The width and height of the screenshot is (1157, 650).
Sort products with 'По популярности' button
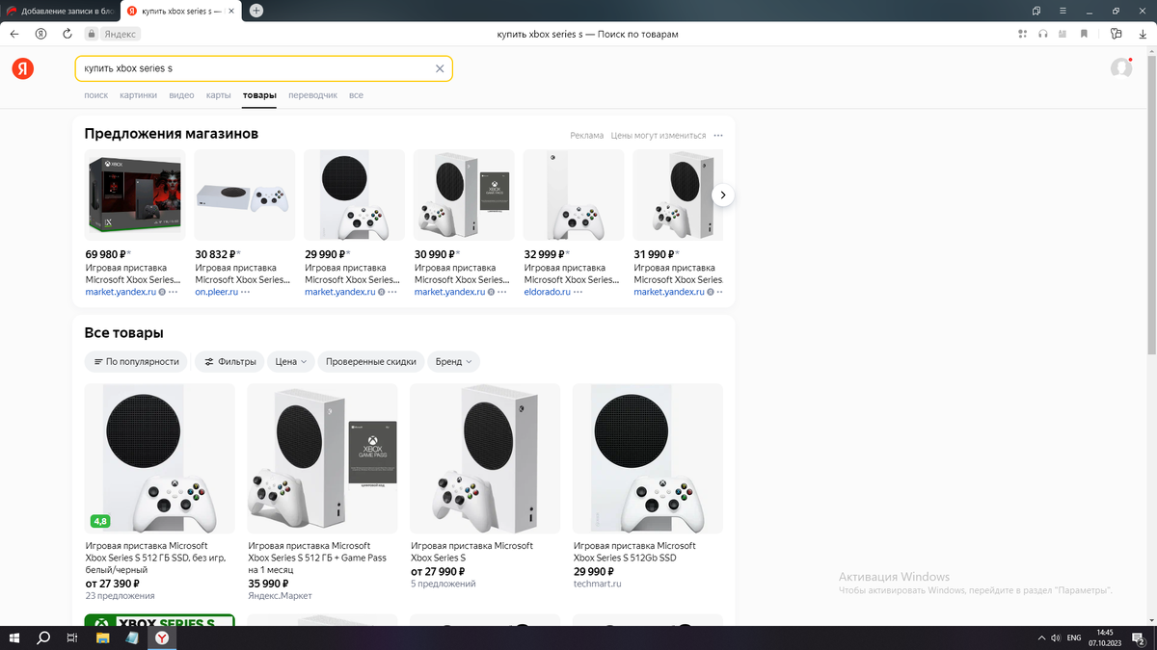pos(136,361)
